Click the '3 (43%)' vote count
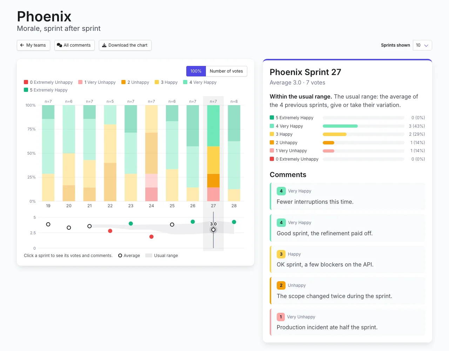Image resolution: width=449 pixels, height=351 pixels. click(417, 126)
